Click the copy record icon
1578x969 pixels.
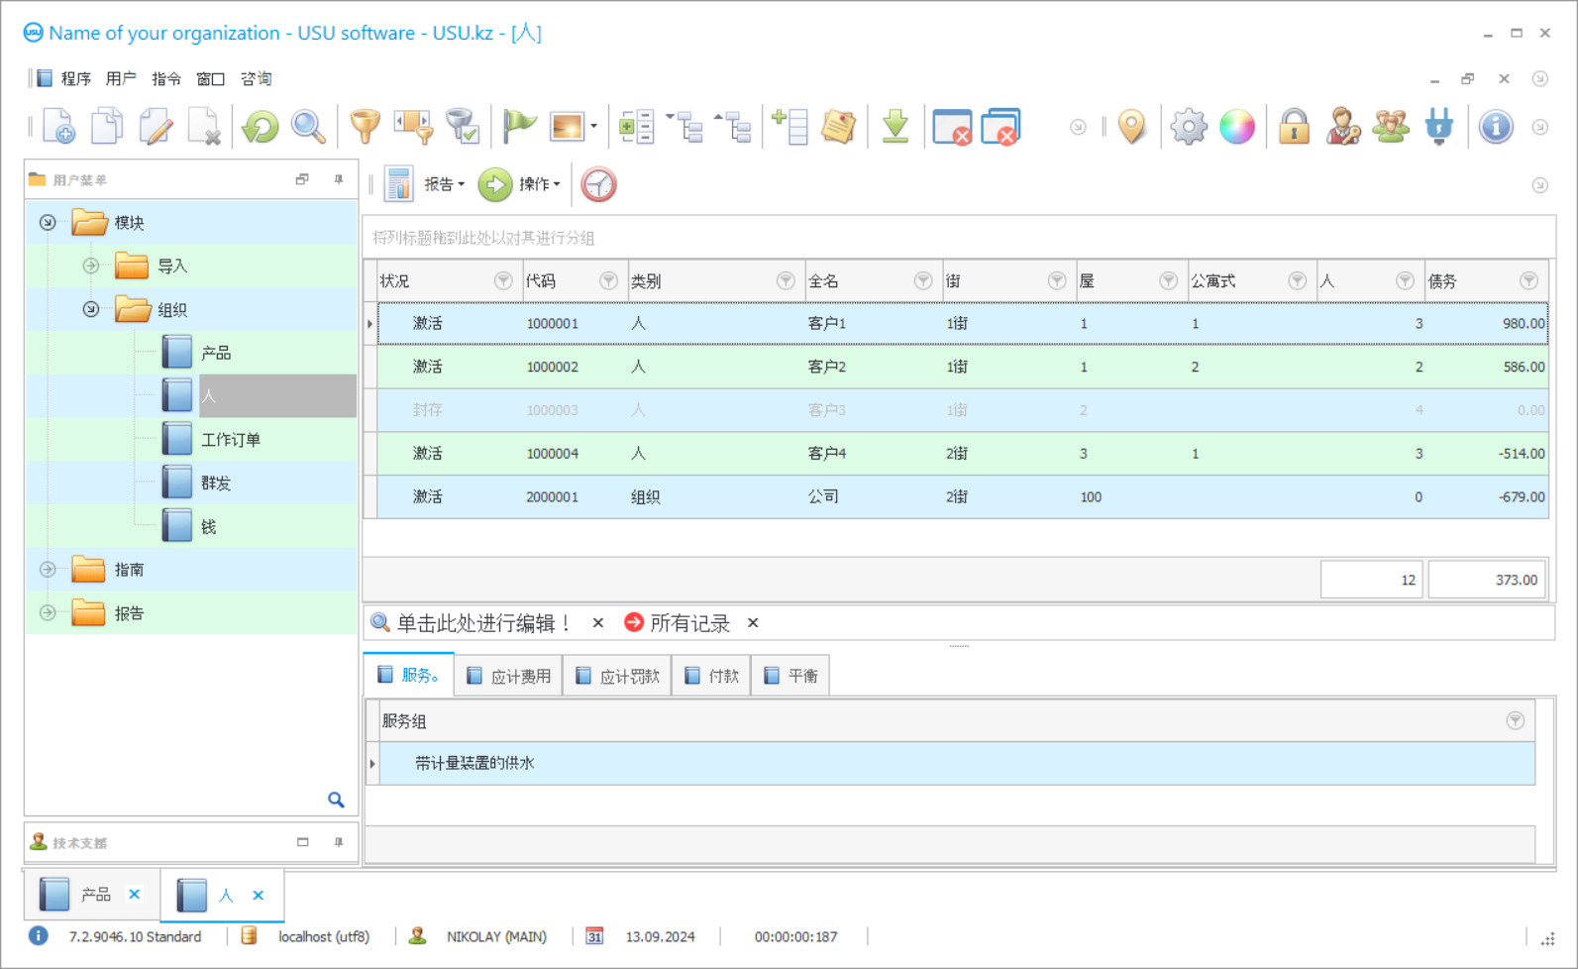click(107, 127)
